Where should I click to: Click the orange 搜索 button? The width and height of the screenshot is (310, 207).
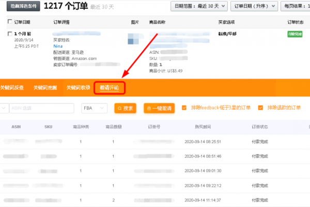(x=125, y=108)
